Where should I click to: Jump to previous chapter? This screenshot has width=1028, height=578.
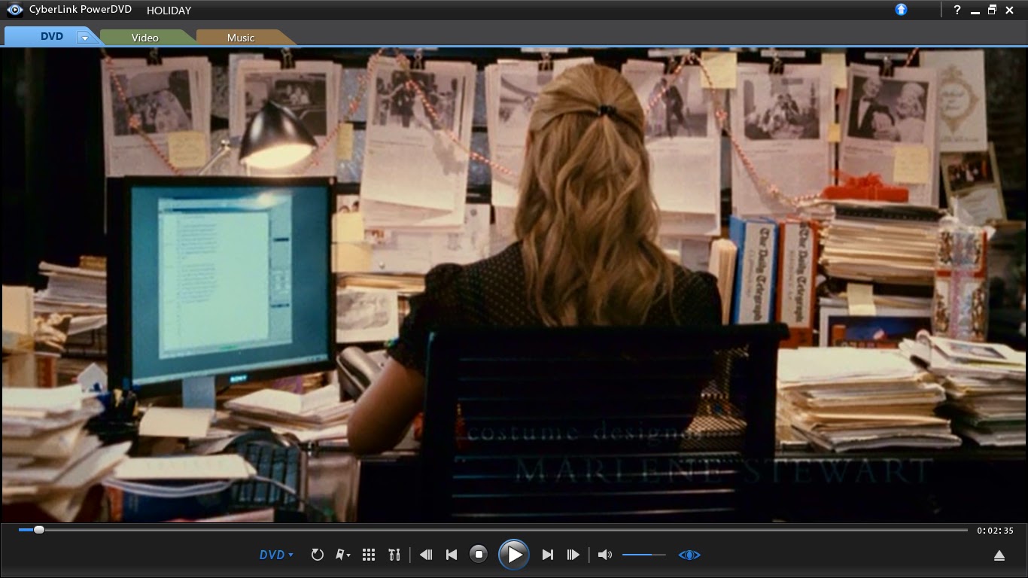452,555
